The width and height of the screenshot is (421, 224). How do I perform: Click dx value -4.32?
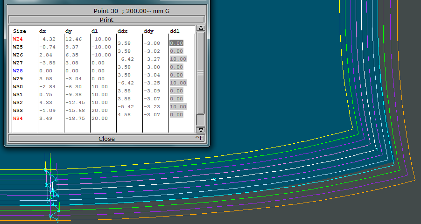pyautogui.click(x=47, y=39)
